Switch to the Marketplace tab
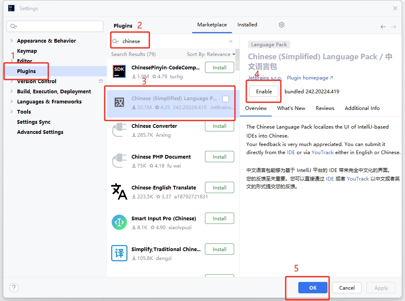 coord(212,25)
